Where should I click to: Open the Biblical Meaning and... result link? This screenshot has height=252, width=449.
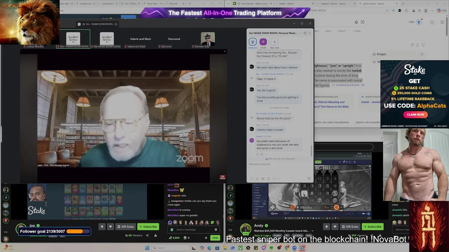pyautogui.click(x=331, y=104)
